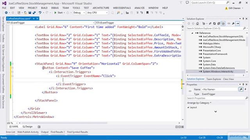Collapse the design/XAML pane icon
Viewport: 250px width, 140px height.
coord(182,127)
